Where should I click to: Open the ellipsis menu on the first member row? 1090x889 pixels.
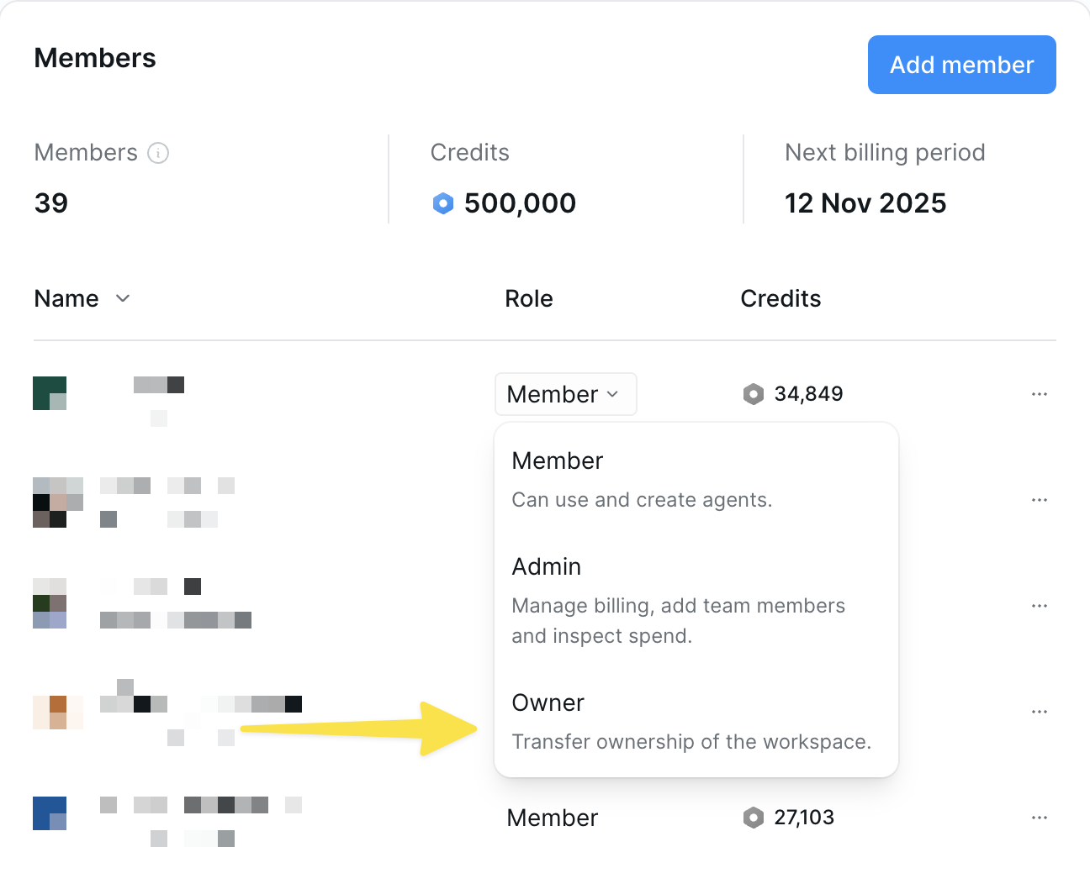coord(1040,393)
